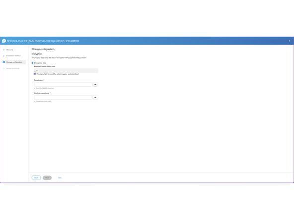Focus the Confirm passphrase input field
Viewport: 294px width, 220px height.
click(x=63, y=97)
